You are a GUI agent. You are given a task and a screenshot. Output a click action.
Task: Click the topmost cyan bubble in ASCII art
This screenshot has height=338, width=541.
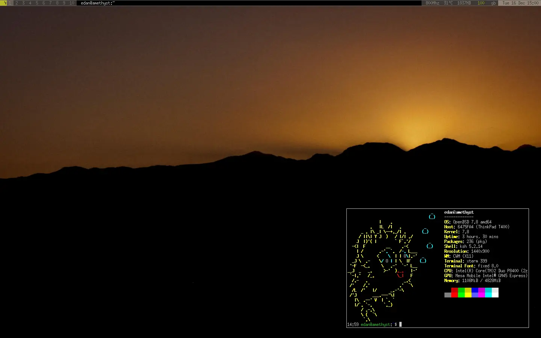click(x=432, y=216)
